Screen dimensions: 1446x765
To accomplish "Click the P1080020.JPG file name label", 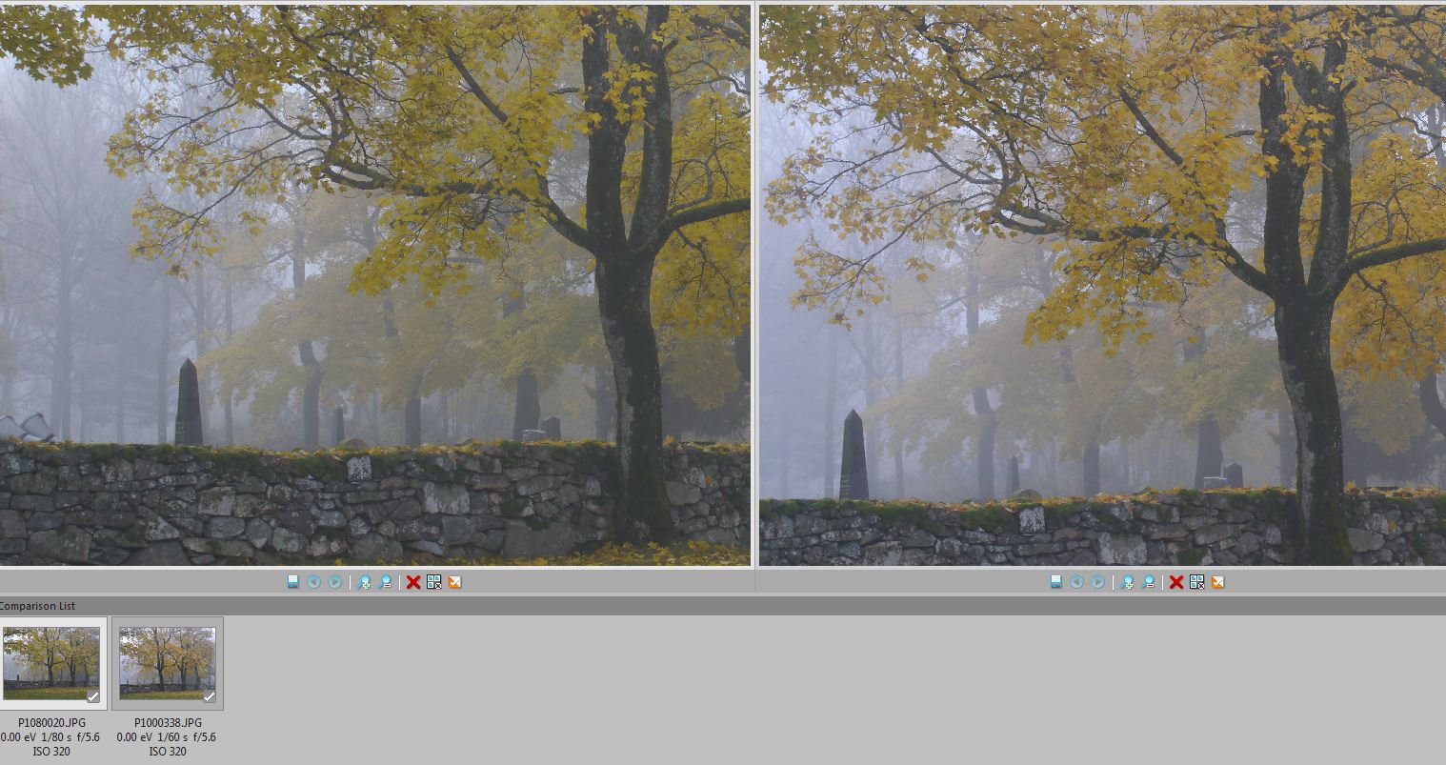I will click(x=51, y=724).
